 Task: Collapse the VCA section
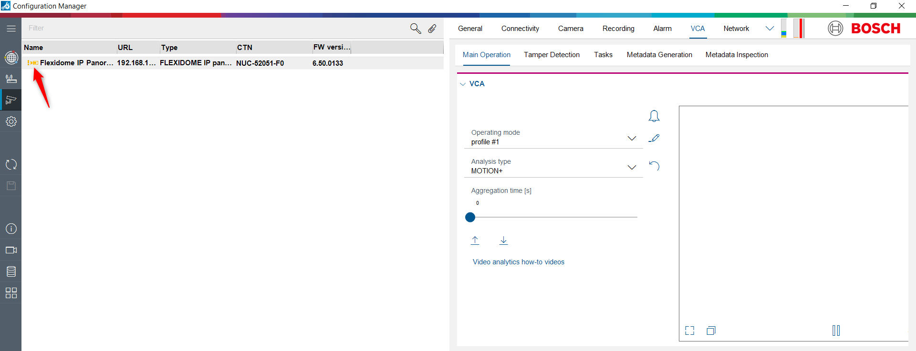pos(463,84)
